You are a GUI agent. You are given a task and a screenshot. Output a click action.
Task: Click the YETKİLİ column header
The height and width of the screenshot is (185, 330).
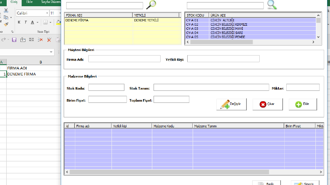coord(156,15)
